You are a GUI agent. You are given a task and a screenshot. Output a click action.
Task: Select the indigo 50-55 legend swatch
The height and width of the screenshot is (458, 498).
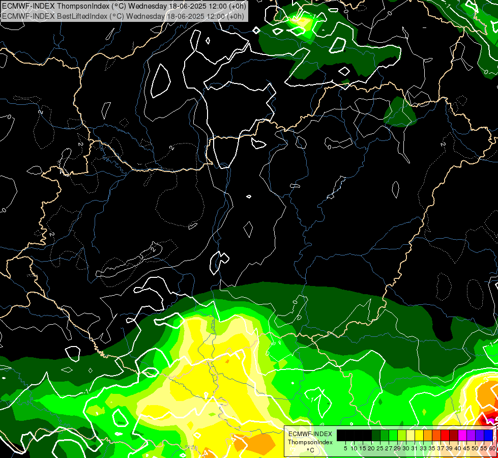tap(480, 436)
